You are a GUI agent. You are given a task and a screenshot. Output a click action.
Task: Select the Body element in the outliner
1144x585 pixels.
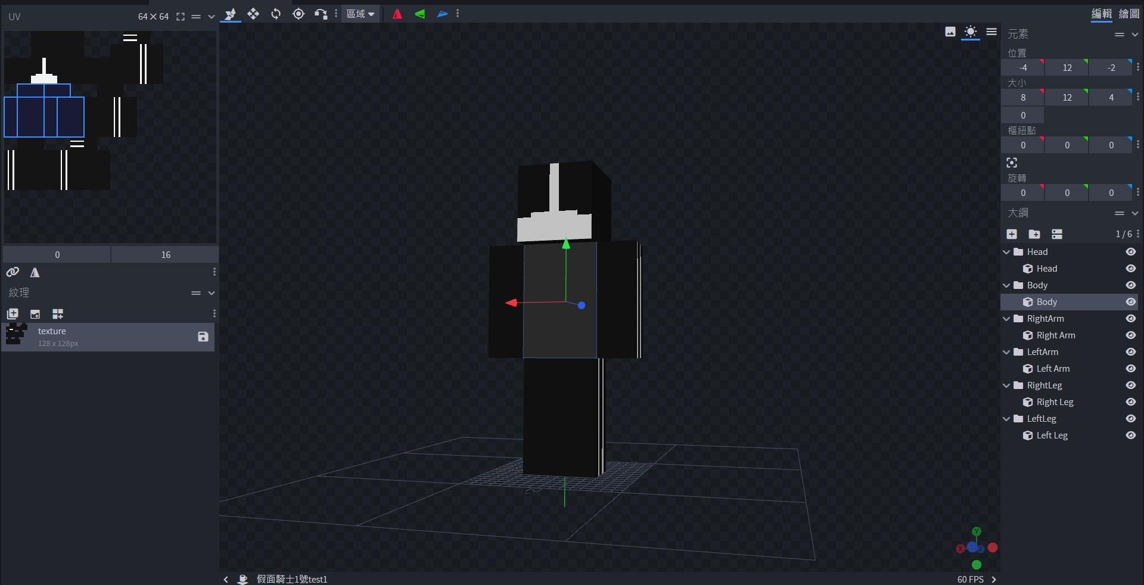[x=1047, y=302]
